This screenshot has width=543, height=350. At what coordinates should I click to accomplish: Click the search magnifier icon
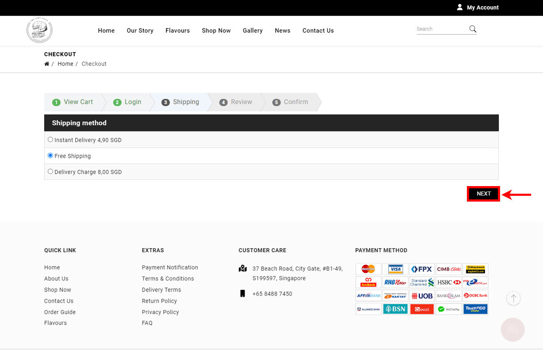click(x=473, y=29)
